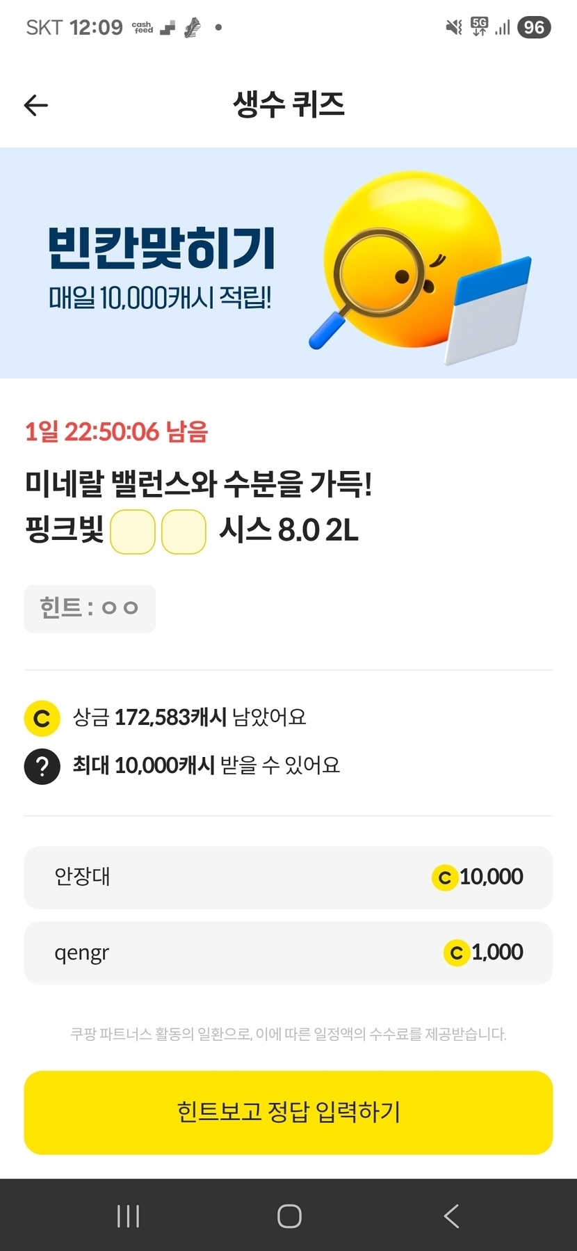Select the 안장대 answer row
The width and height of the screenshot is (577, 1251).
(x=288, y=877)
